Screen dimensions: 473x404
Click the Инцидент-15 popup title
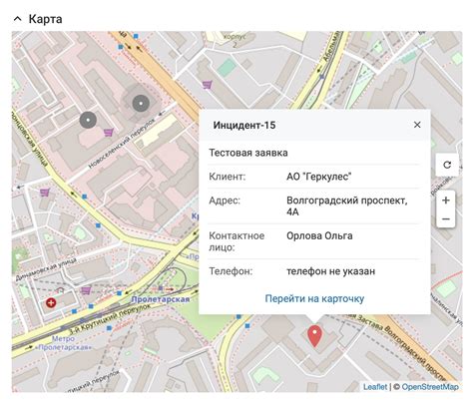pos(244,125)
